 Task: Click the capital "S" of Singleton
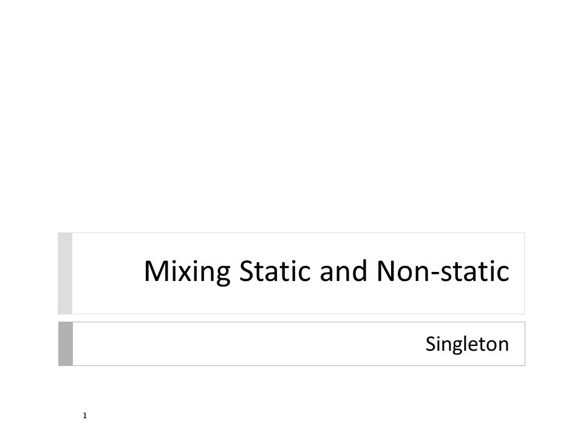(x=431, y=344)
